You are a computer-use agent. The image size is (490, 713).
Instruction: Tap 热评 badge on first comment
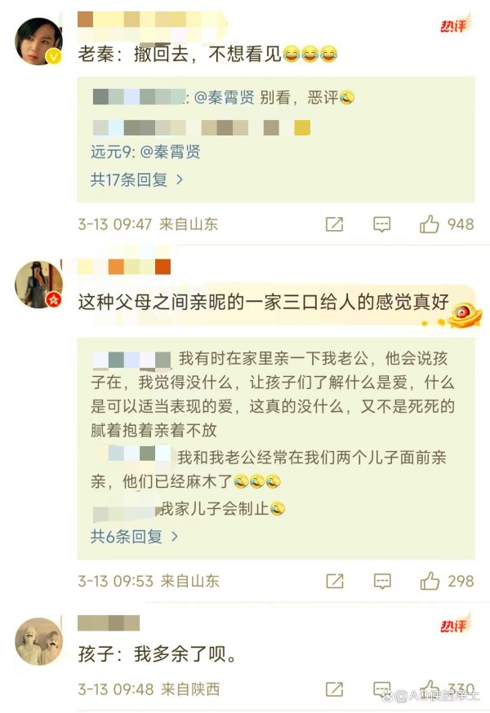[x=454, y=25]
